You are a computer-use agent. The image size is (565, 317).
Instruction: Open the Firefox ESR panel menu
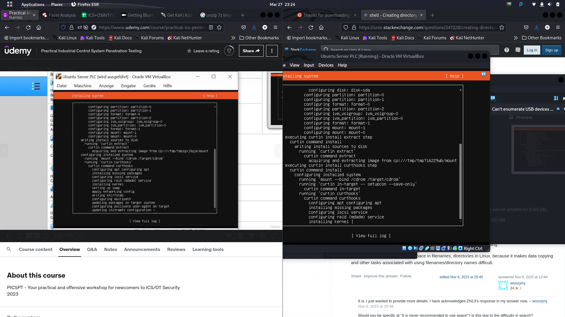[85, 4]
